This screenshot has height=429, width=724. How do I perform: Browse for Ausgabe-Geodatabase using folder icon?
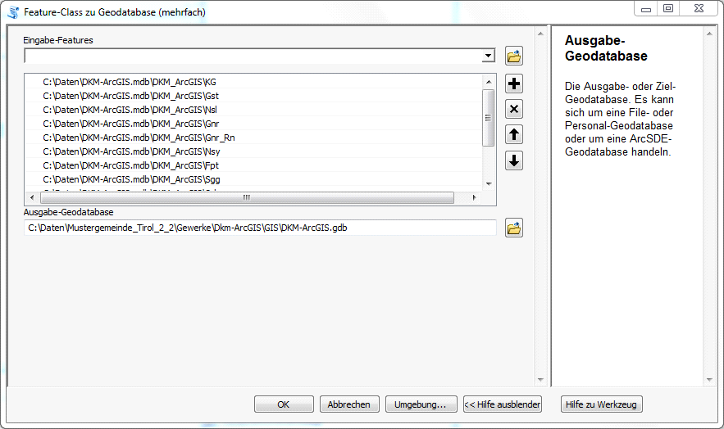(514, 228)
